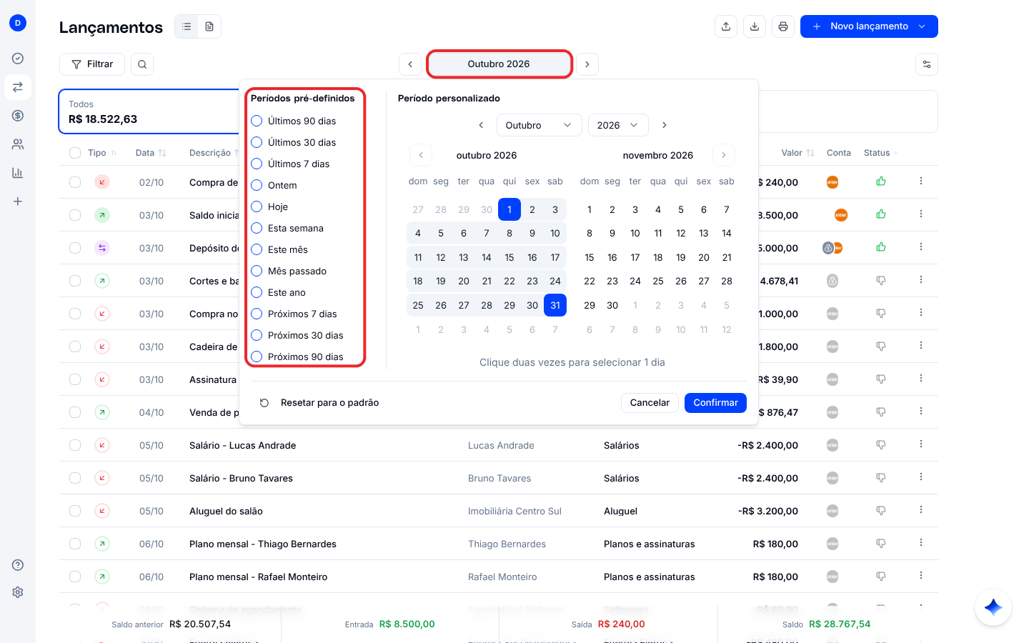The width and height of the screenshot is (1029, 643).
Task: Select day 20 in novembro 2026 calendar
Action: [704, 257]
